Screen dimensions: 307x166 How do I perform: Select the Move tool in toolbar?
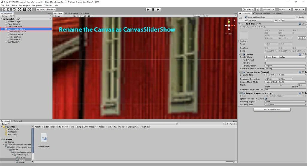click(x=9, y=9)
